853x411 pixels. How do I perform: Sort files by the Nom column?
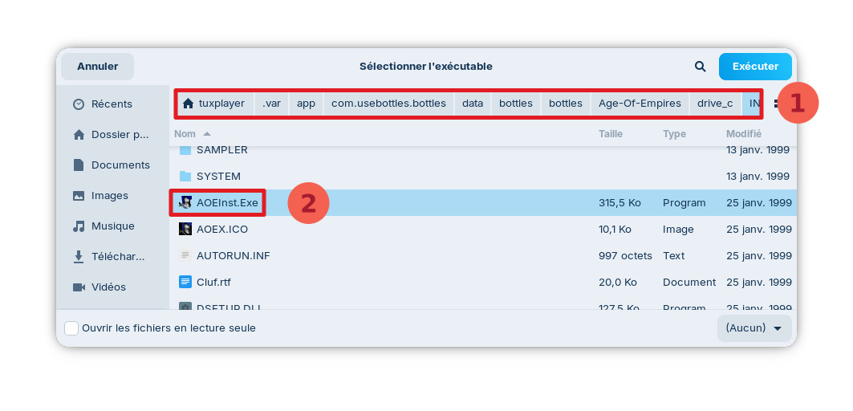(x=185, y=134)
